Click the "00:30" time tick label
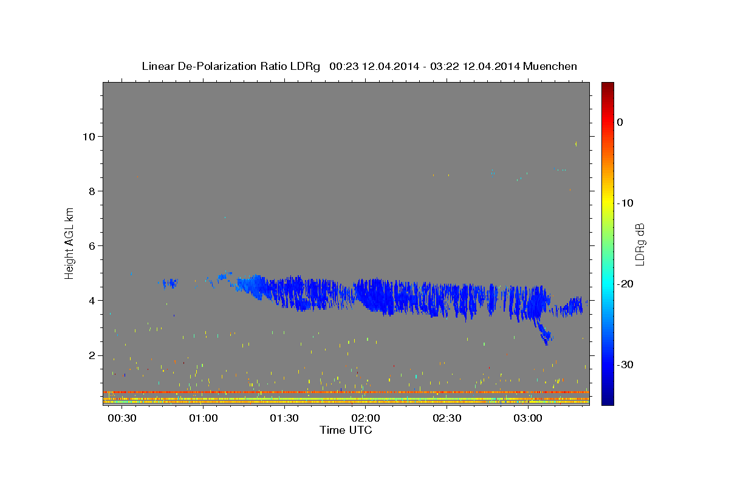 pos(122,419)
